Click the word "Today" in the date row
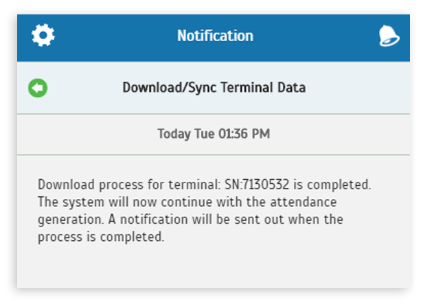Screen dimensions: 434x304 click(x=174, y=135)
